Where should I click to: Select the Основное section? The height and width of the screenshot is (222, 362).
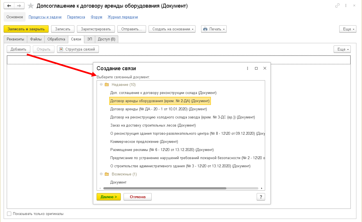tap(15, 17)
